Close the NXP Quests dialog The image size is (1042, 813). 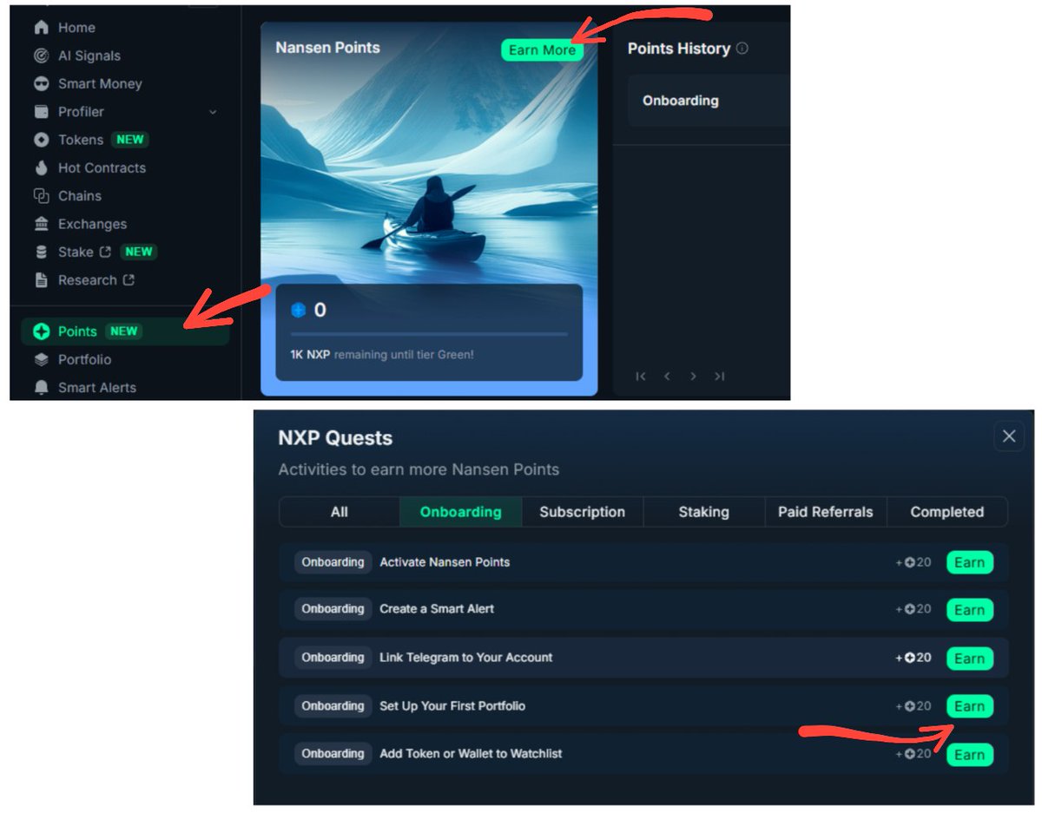[x=1008, y=436]
